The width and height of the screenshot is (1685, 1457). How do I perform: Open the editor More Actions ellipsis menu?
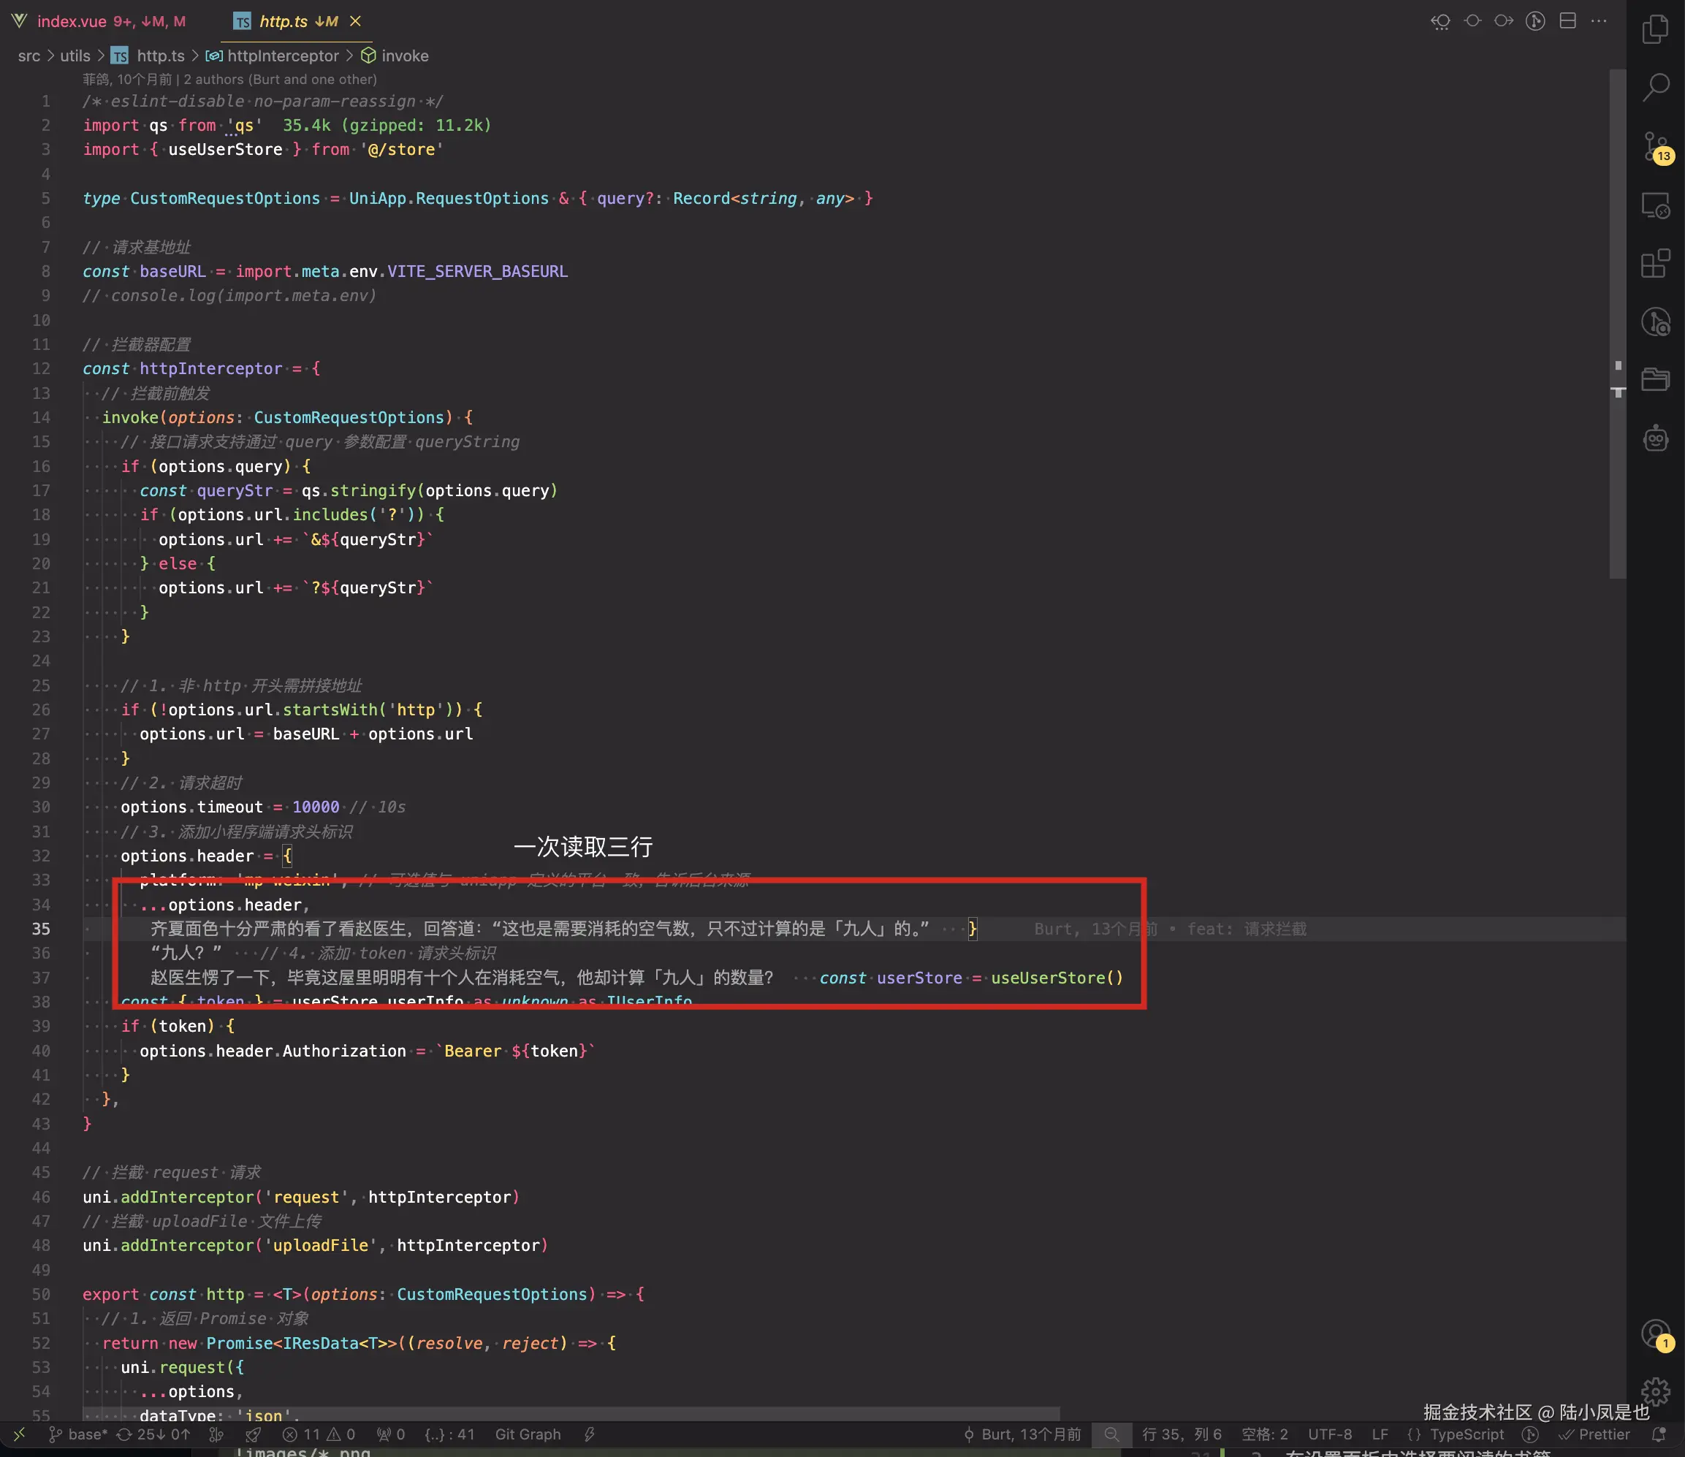tap(1599, 21)
